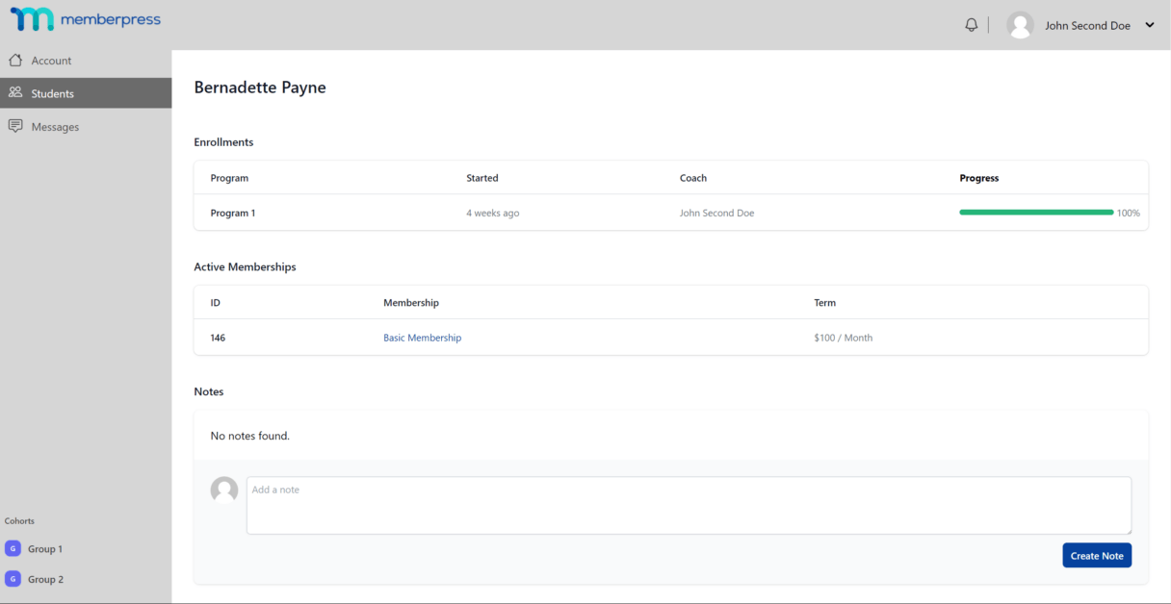Click the Account home icon
Image resolution: width=1171 pixels, height=604 pixels.
[15, 60]
